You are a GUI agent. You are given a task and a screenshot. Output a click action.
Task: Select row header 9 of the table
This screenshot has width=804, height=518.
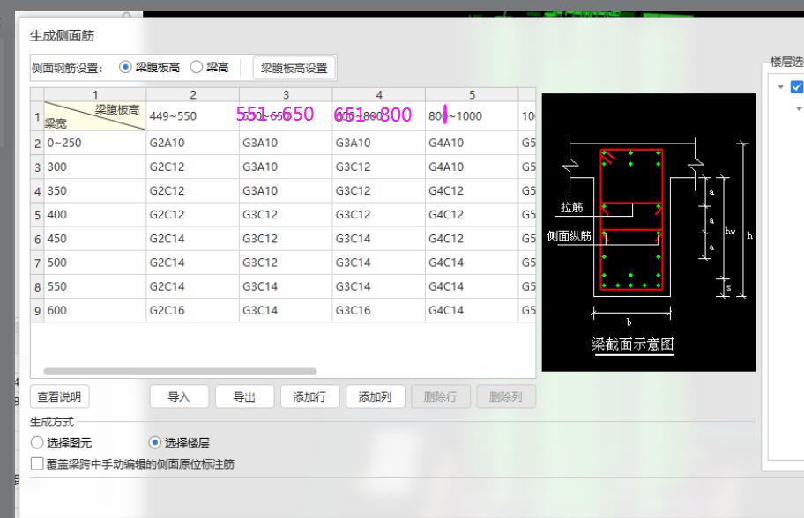37,310
